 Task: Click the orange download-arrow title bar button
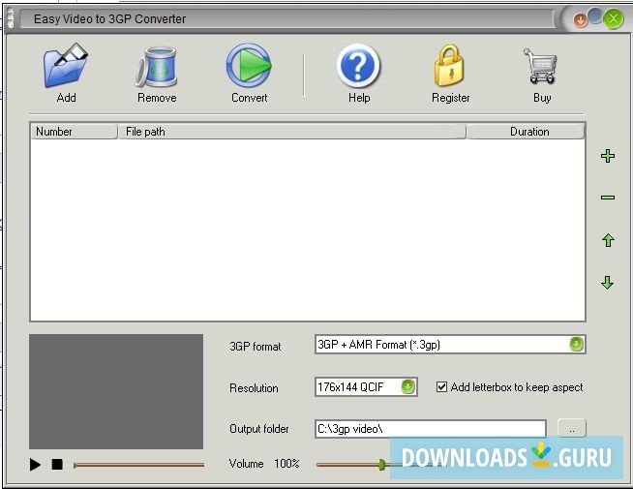click(x=581, y=20)
